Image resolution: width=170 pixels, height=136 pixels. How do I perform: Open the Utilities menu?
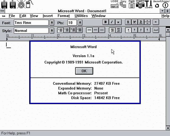click(x=81, y=16)
